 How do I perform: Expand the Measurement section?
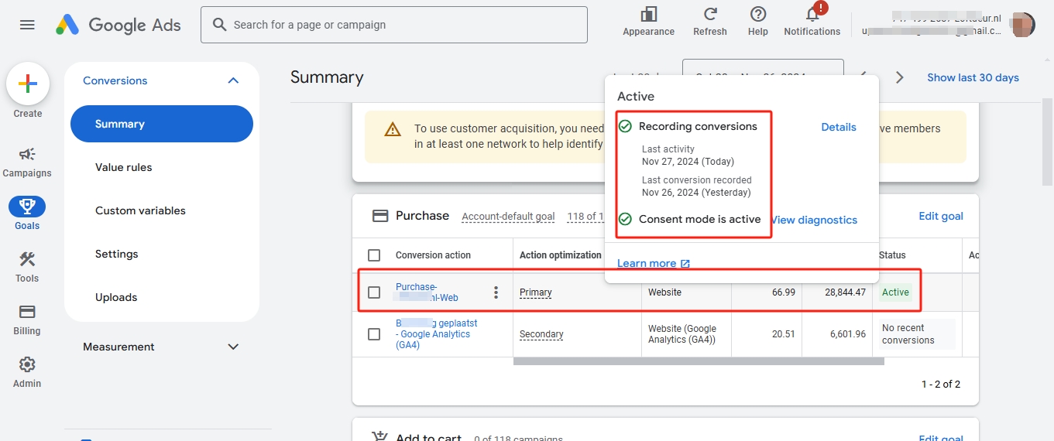(233, 347)
